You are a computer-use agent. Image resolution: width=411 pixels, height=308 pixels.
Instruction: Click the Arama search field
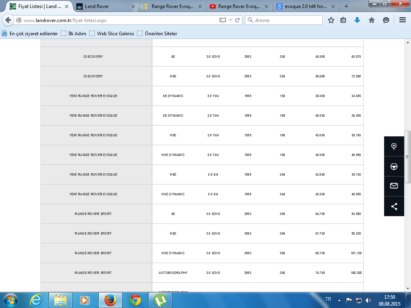tap(284, 20)
